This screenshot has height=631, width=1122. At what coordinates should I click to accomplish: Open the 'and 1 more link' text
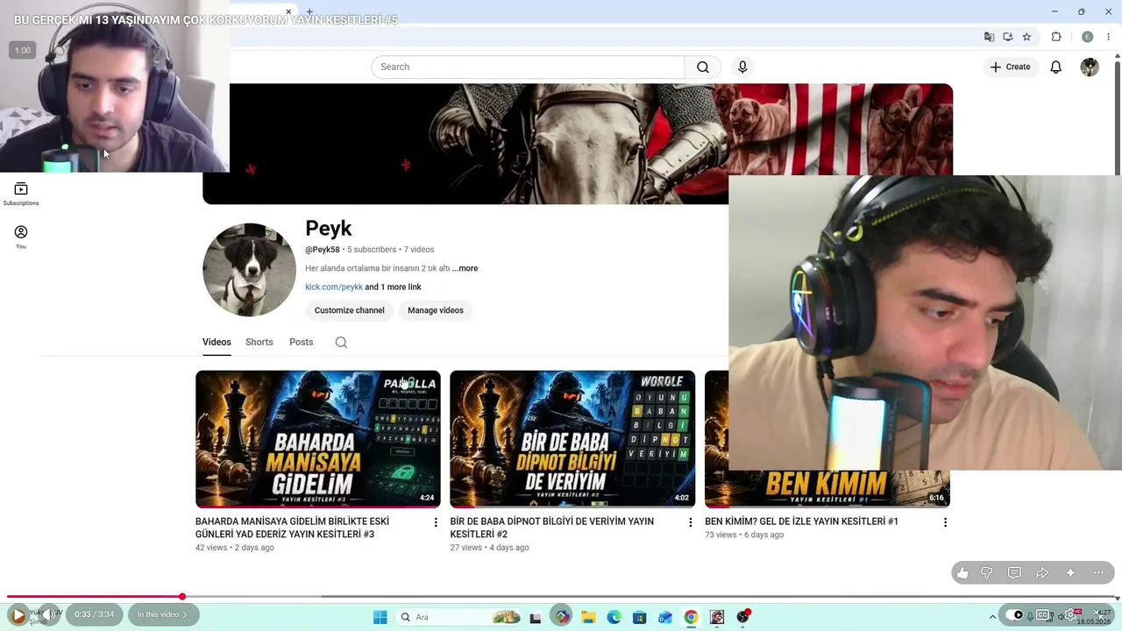tap(394, 287)
